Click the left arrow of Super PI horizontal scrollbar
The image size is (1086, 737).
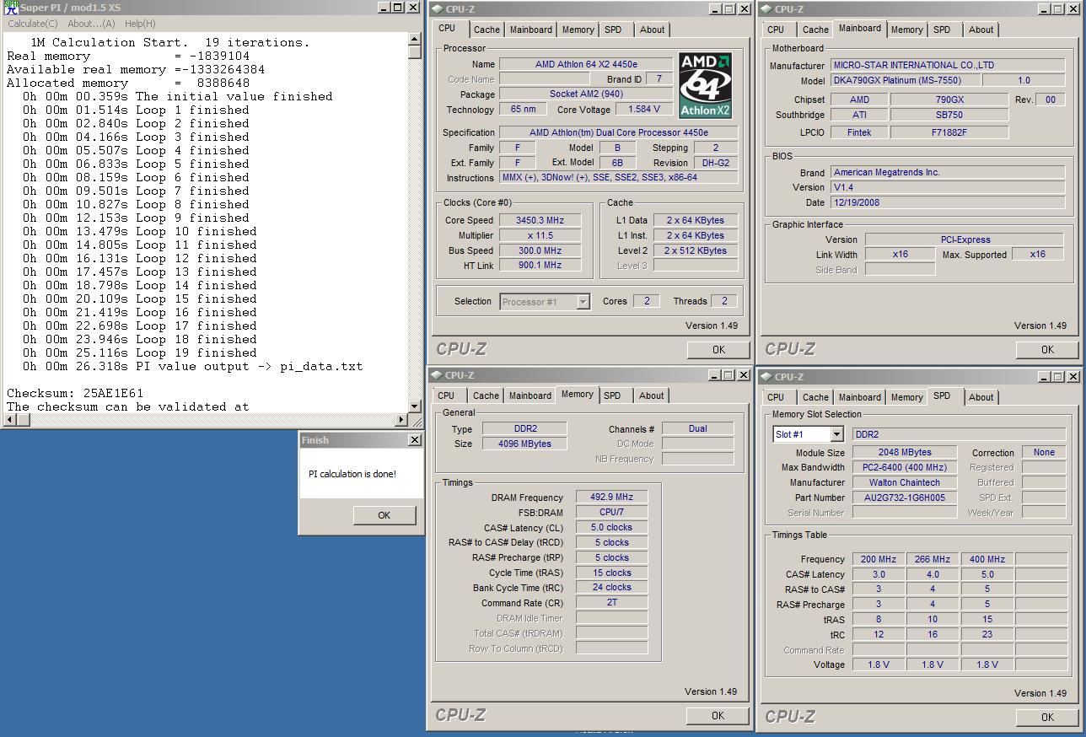click(x=10, y=419)
